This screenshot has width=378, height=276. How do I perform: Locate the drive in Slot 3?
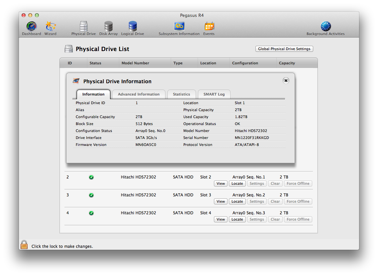[237, 201]
